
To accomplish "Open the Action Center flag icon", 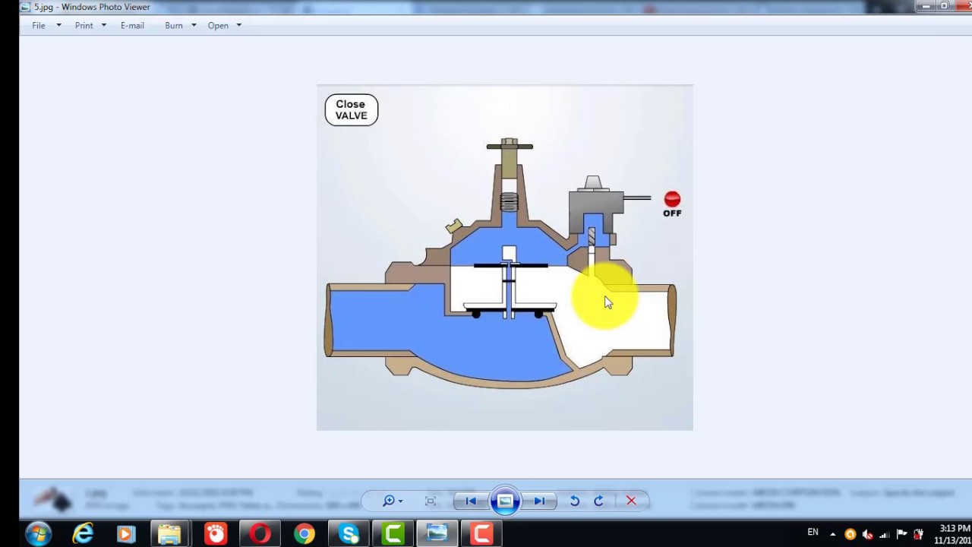I will point(901,534).
